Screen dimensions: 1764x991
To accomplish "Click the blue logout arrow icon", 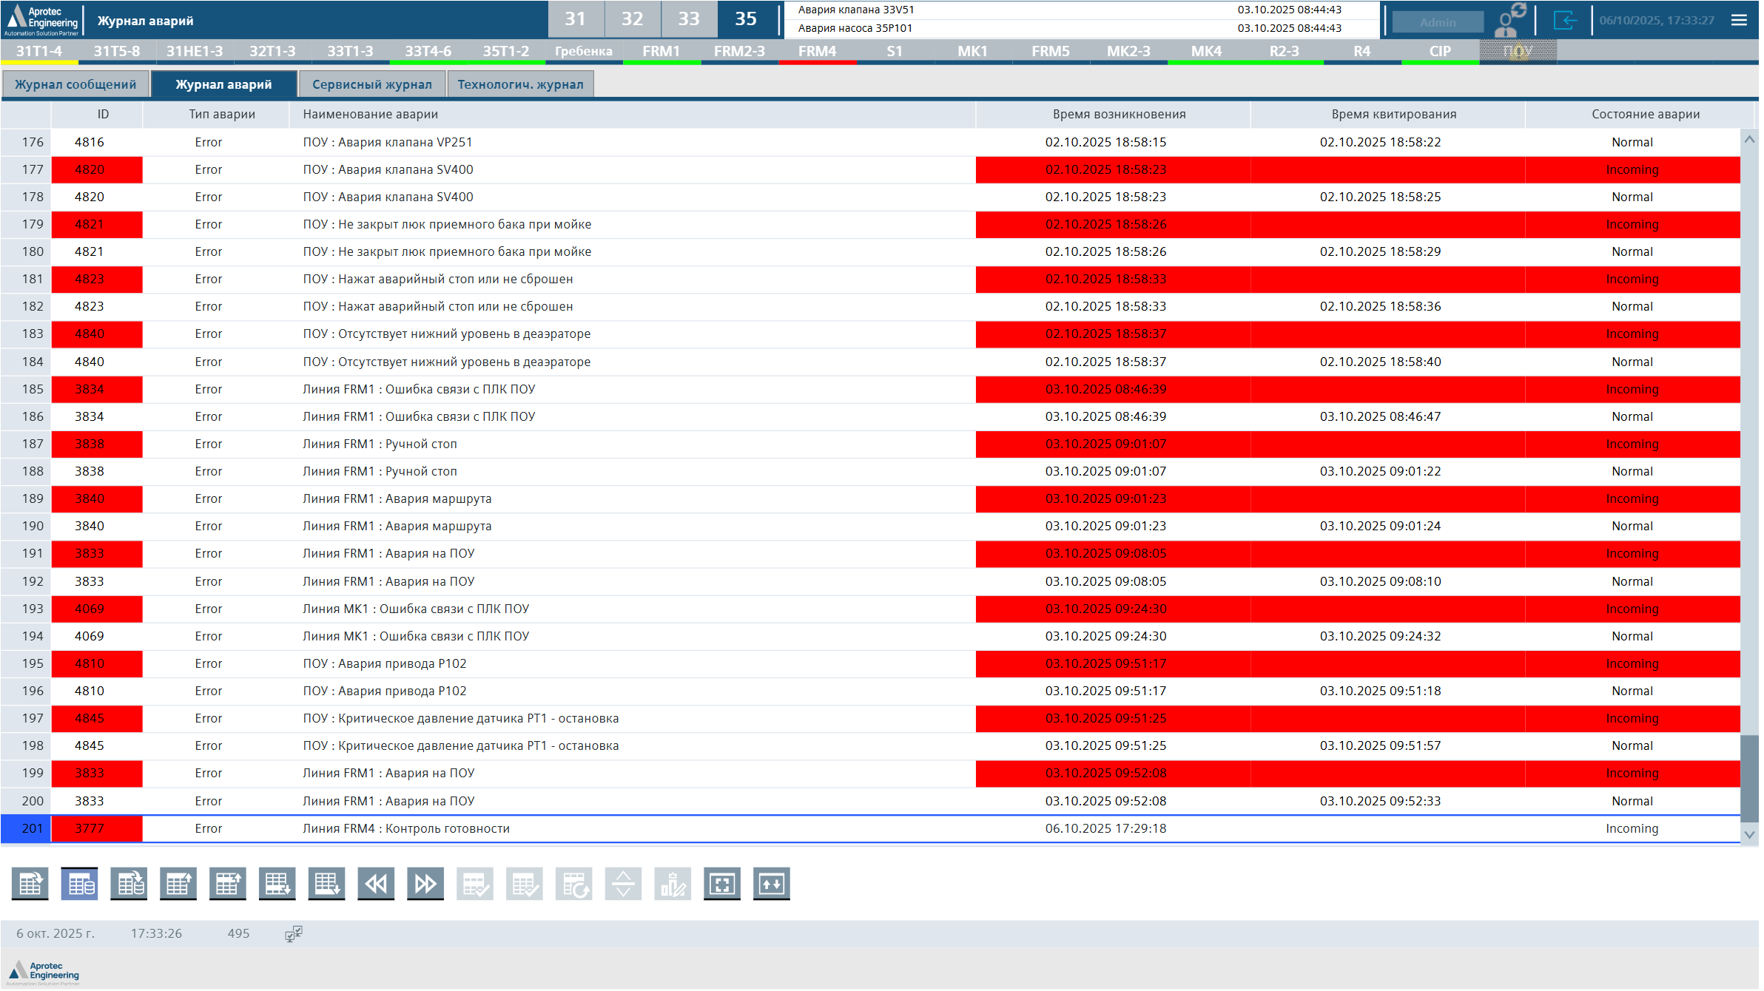I will (x=1564, y=20).
